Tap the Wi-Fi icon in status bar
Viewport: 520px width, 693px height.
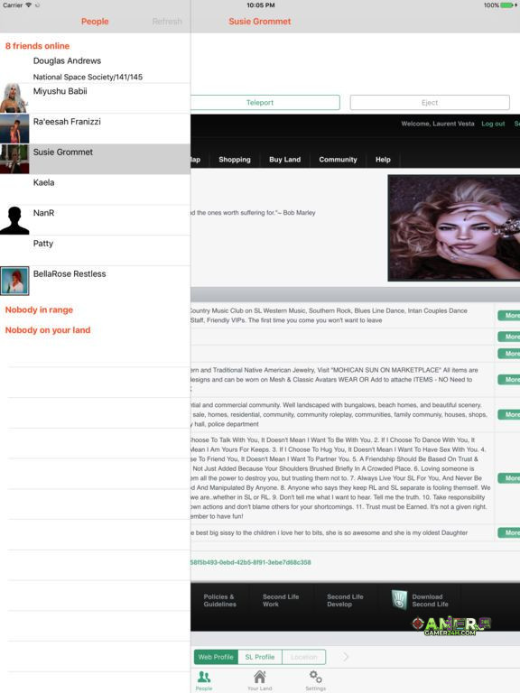tap(29, 5)
